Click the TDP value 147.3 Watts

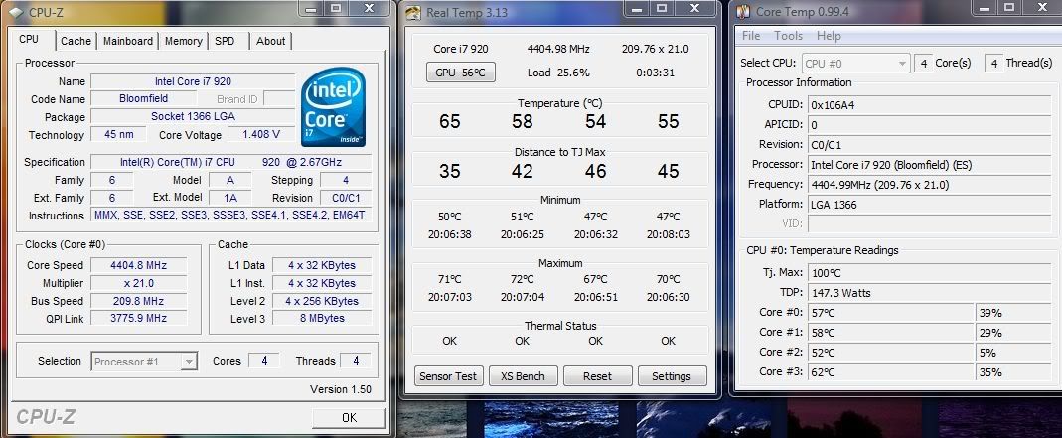point(929,293)
